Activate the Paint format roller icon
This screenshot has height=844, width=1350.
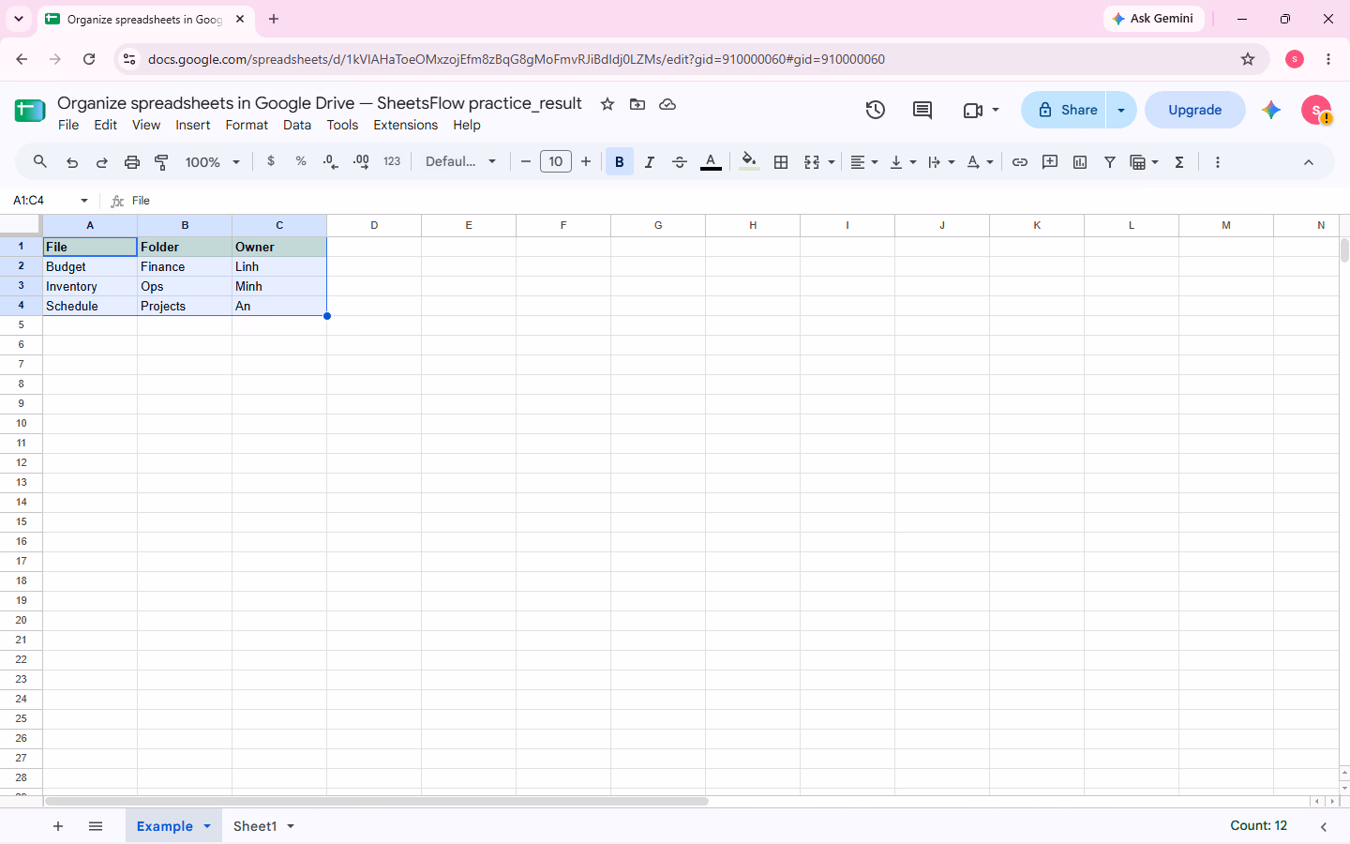[161, 162]
